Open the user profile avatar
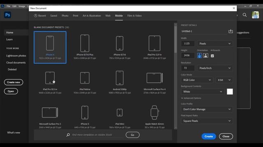 coord(255,15)
